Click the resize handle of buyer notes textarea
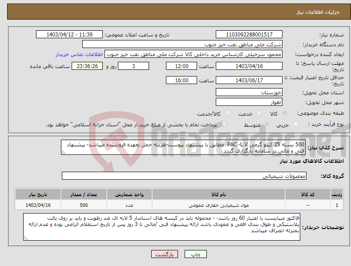This screenshot has width=351, height=266. pyautogui.click(x=26, y=238)
